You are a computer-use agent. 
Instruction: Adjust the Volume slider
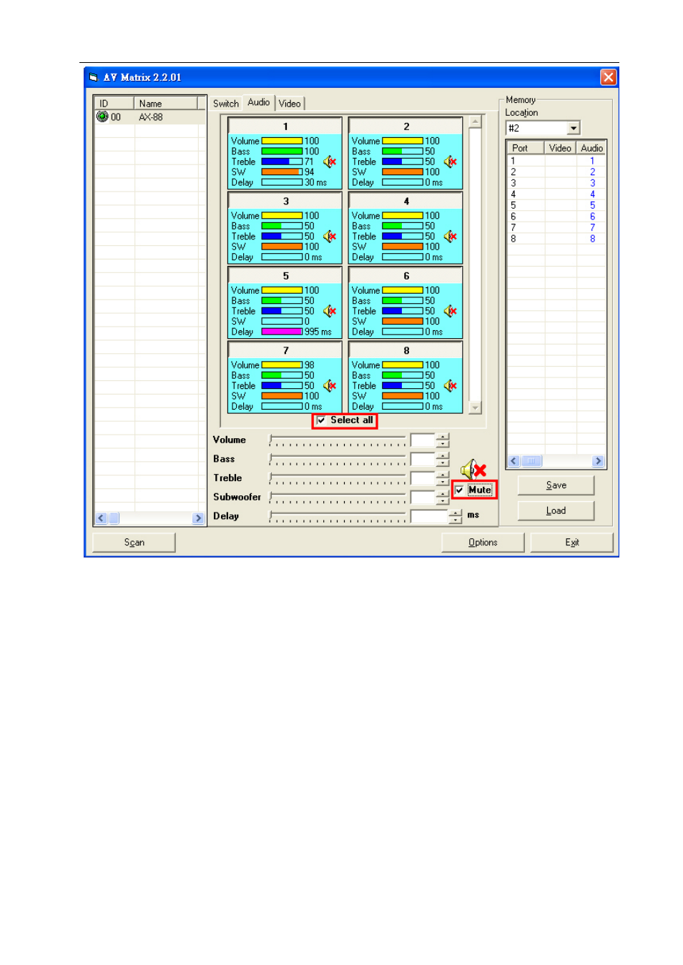tap(337, 440)
